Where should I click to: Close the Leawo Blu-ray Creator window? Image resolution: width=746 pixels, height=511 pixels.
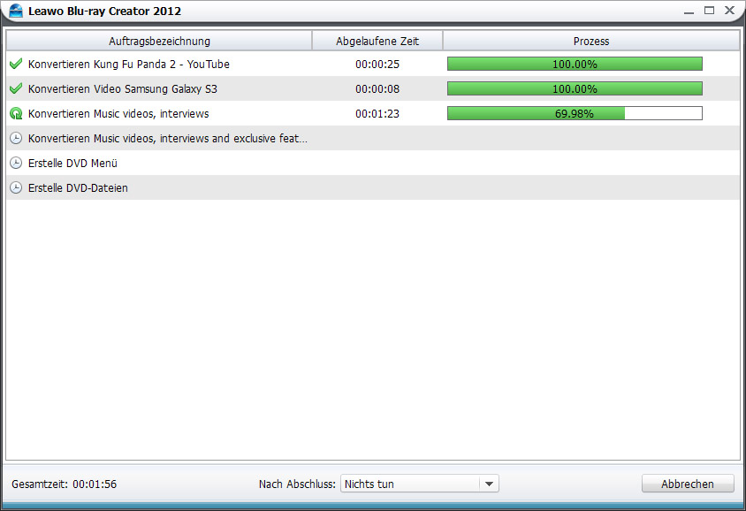tap(729, 10)
